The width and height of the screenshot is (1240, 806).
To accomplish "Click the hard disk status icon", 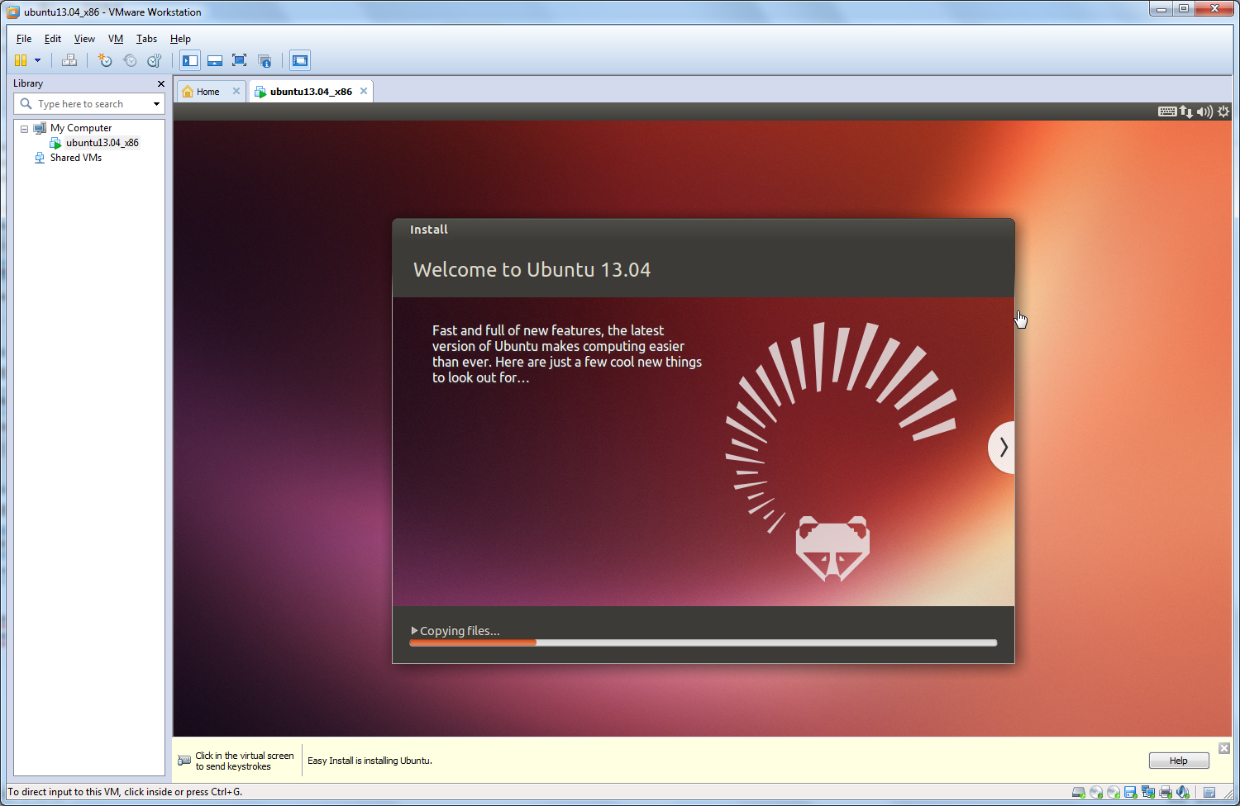I will click(1079, 793).
